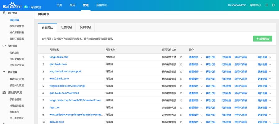Click the 转化设置 funnel icon
The height and width of the screenshot is (124, 279).
pos(4,72)
